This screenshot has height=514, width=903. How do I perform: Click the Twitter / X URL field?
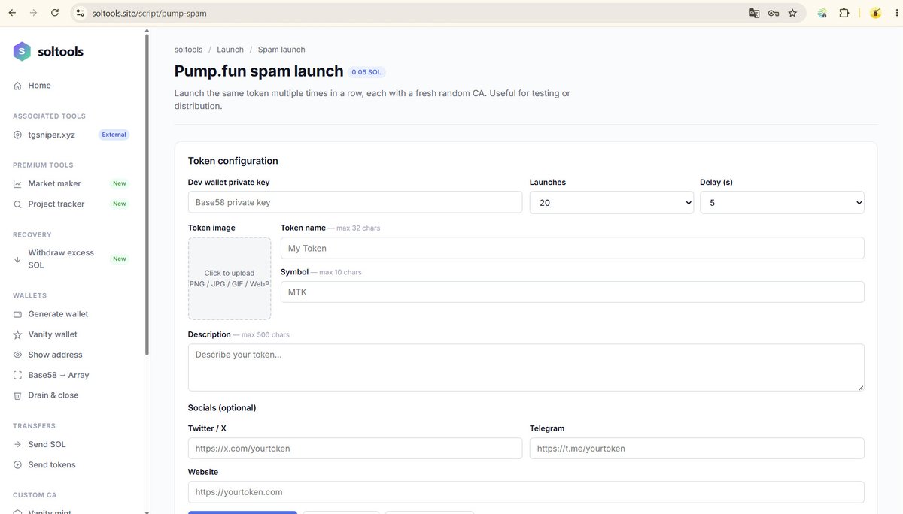355,449
